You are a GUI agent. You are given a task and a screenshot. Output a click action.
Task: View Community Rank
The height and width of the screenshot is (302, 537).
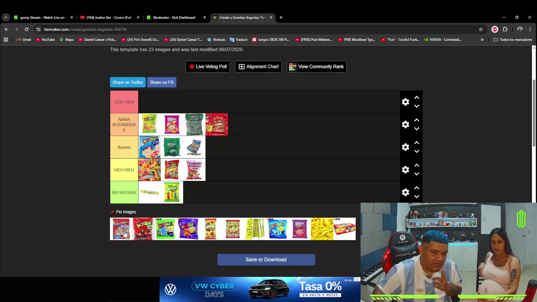click(x=317, y=67)
